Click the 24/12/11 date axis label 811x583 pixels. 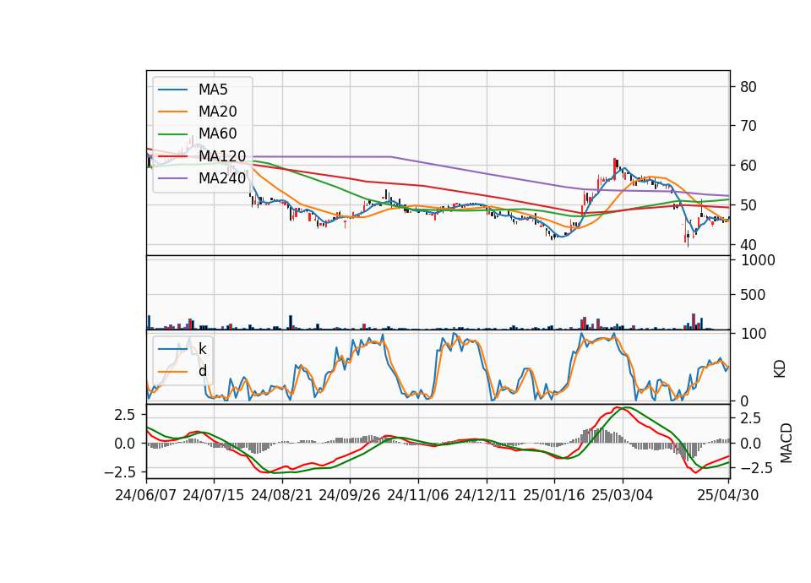[486, 496]
